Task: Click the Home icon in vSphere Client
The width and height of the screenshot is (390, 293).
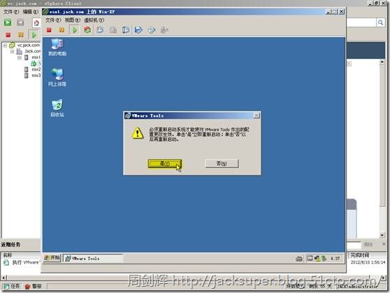Action: tap(36, 23)
